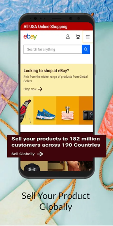Click the blue search magnifier button
Screen dimensions: 113x226
86,49
